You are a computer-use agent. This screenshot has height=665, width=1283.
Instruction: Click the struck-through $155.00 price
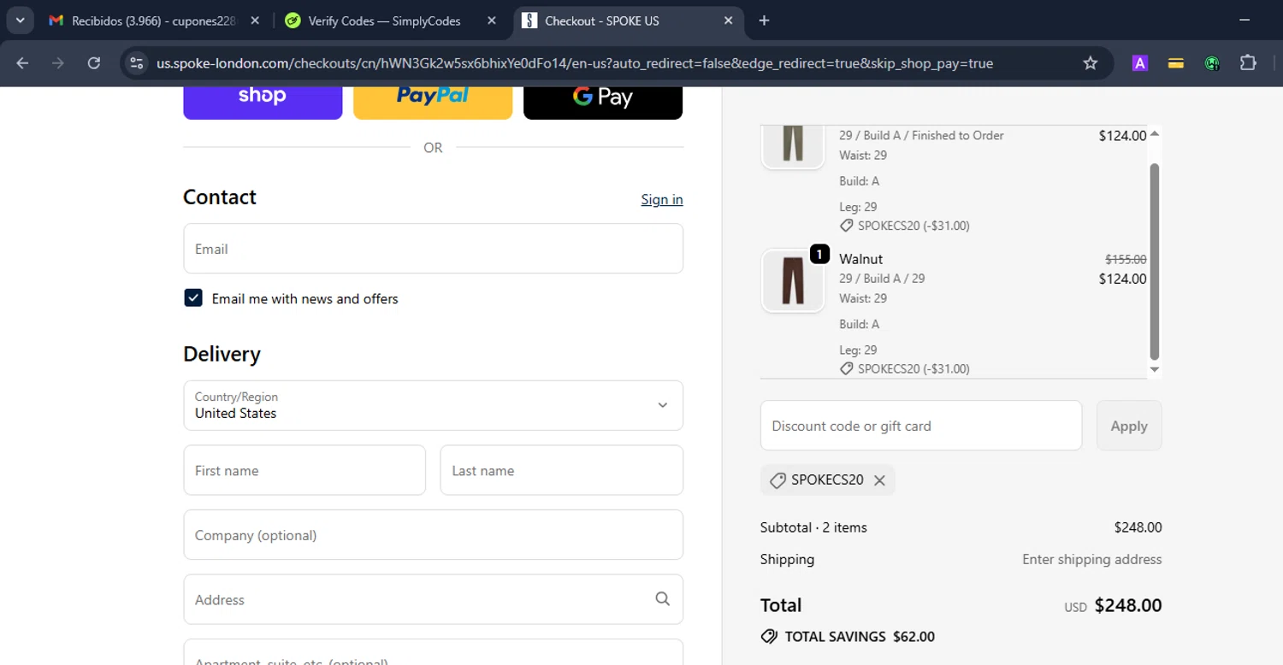point(1126,259)
